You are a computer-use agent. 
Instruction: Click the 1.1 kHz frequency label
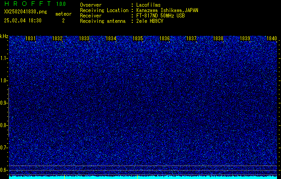click(x=3, y=58)
